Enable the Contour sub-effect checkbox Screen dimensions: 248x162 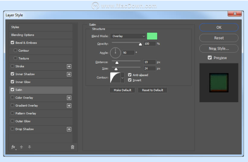point(15,50)
